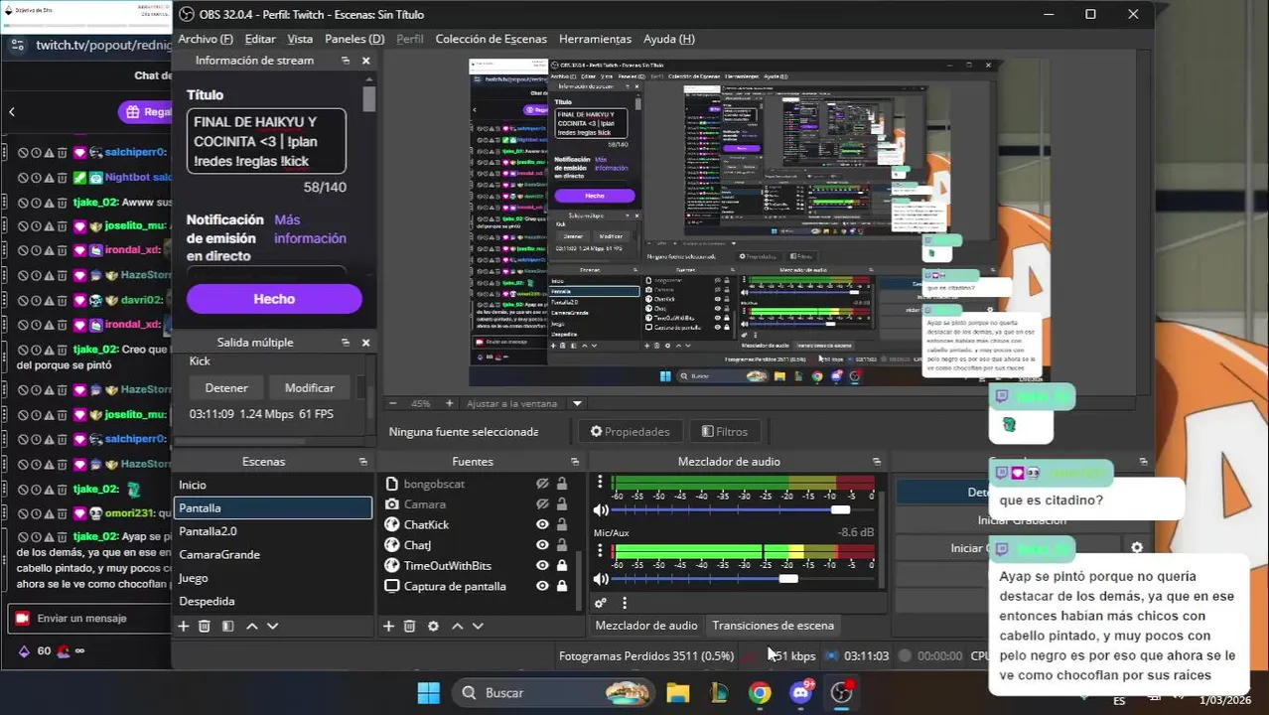Open preview scaling dropdown arrow
This screenshot has height=715, width=1269.
(577, 403)
